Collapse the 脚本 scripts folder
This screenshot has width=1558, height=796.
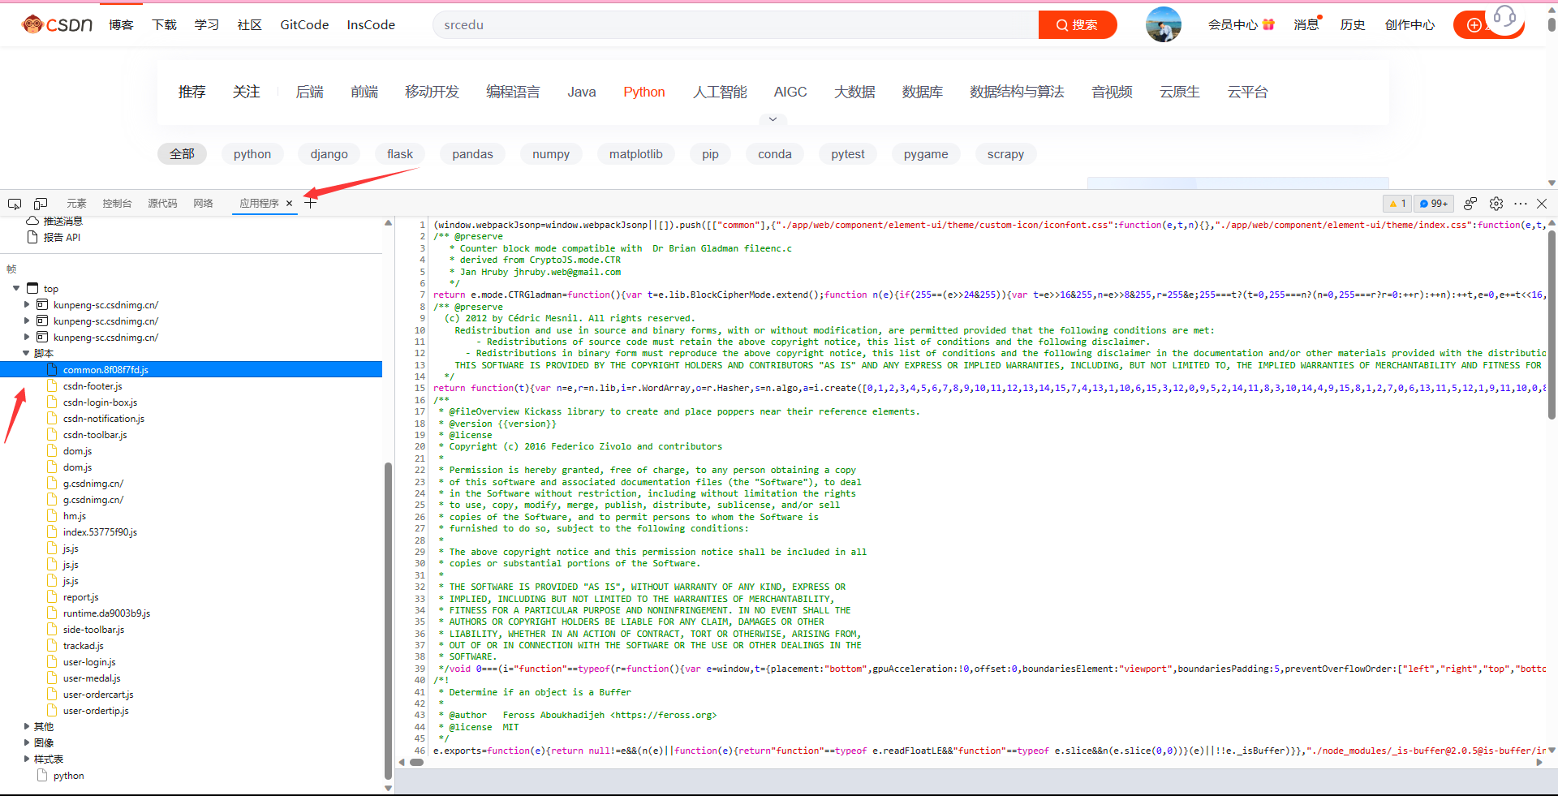pyautogui.click(x=26, y=353)
